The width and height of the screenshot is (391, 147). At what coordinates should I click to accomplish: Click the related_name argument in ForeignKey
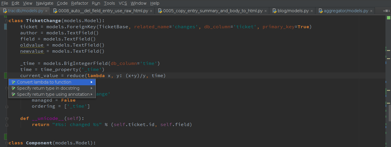click(x=152, y=27)
